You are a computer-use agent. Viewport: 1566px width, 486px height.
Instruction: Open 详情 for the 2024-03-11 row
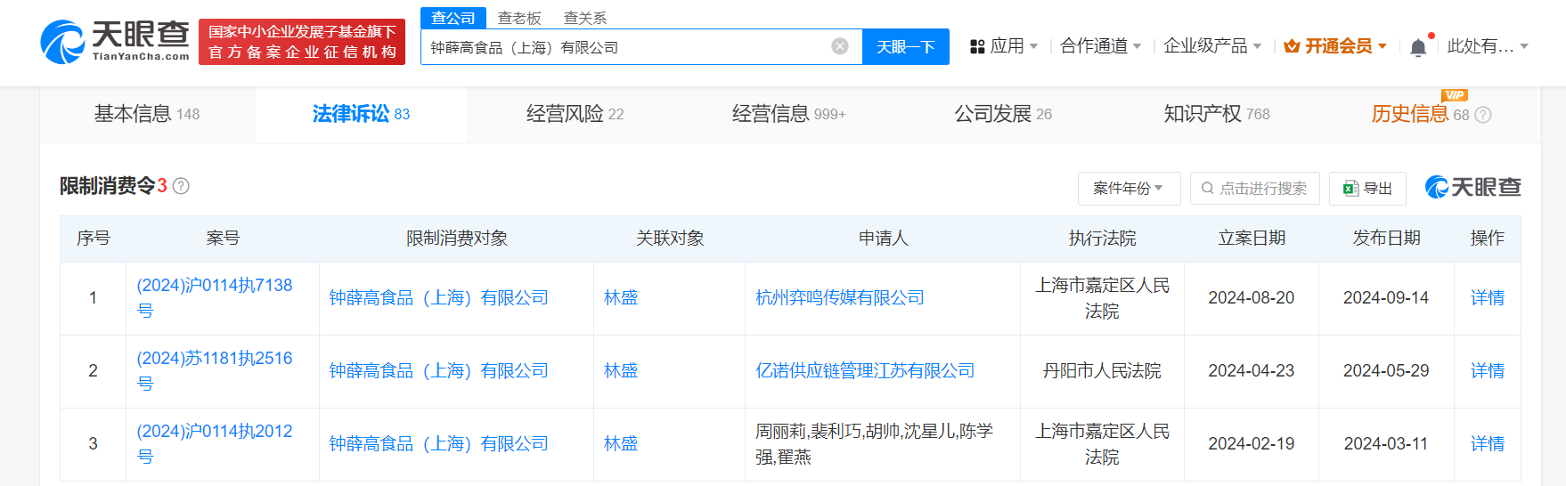click(x=1488, y=444)
